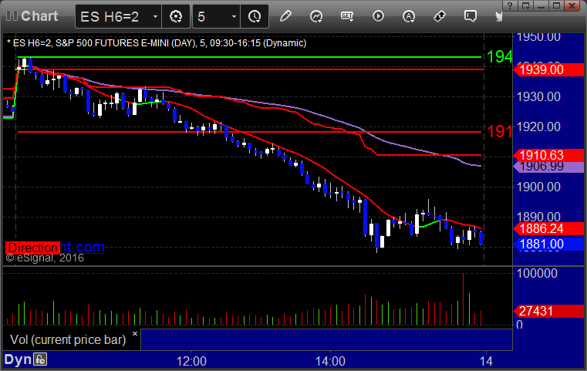This screenshot has height=371, width=587.
Task: Open the symbol dropdown arrow next to ES H6=2
Action: coord(155,16)
